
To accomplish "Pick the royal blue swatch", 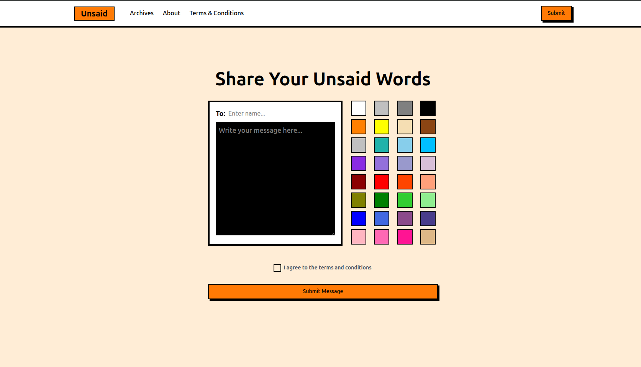I will click(x=382, y=219).
